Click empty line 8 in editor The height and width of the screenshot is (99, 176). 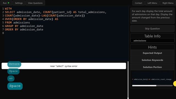tap(66, 33)
